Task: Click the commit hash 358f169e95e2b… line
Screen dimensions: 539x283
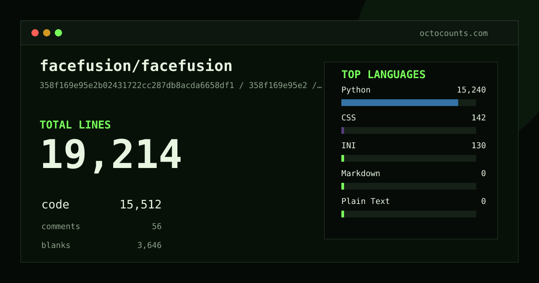Action: coord(181,85)
